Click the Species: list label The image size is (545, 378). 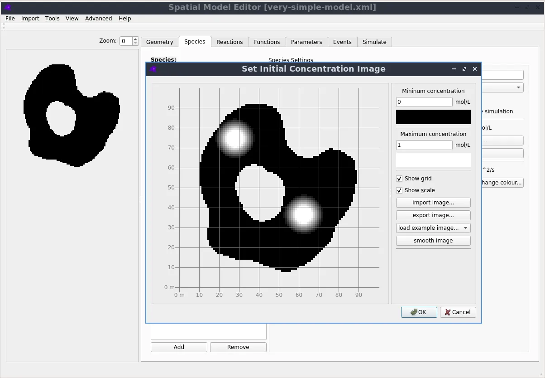tap(163, 60)
